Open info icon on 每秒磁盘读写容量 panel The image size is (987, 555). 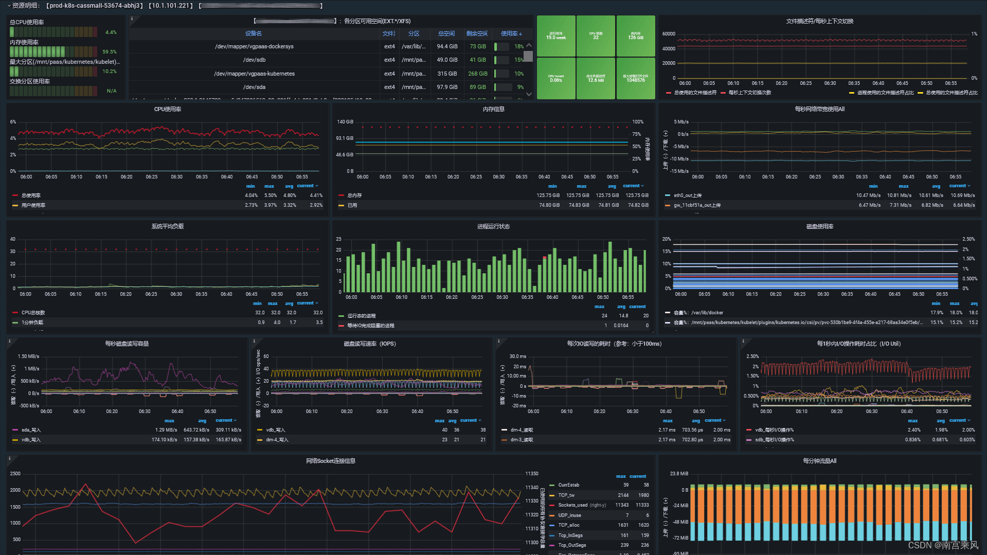[9, 341]
